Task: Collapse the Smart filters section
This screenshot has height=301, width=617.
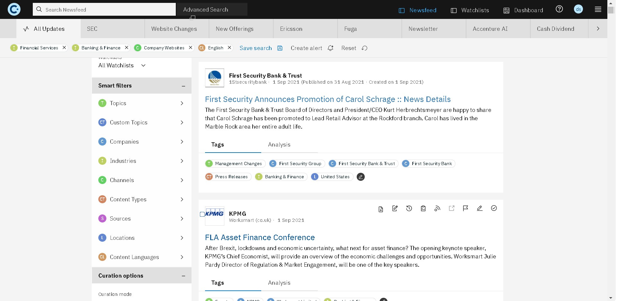Action: [x=183, y=86]
